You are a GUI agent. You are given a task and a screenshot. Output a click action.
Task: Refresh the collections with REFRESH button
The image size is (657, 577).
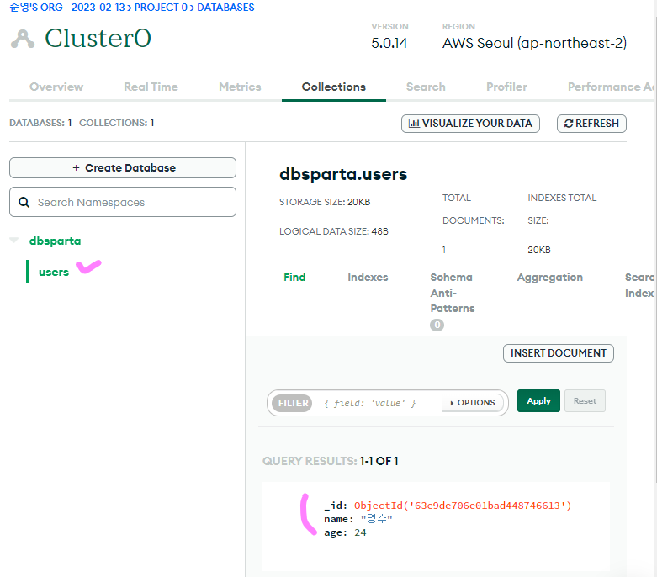[x=591, y=124]
